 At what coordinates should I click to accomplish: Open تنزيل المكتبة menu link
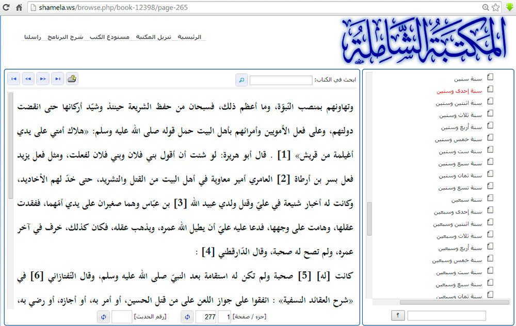tap(154, 37)
